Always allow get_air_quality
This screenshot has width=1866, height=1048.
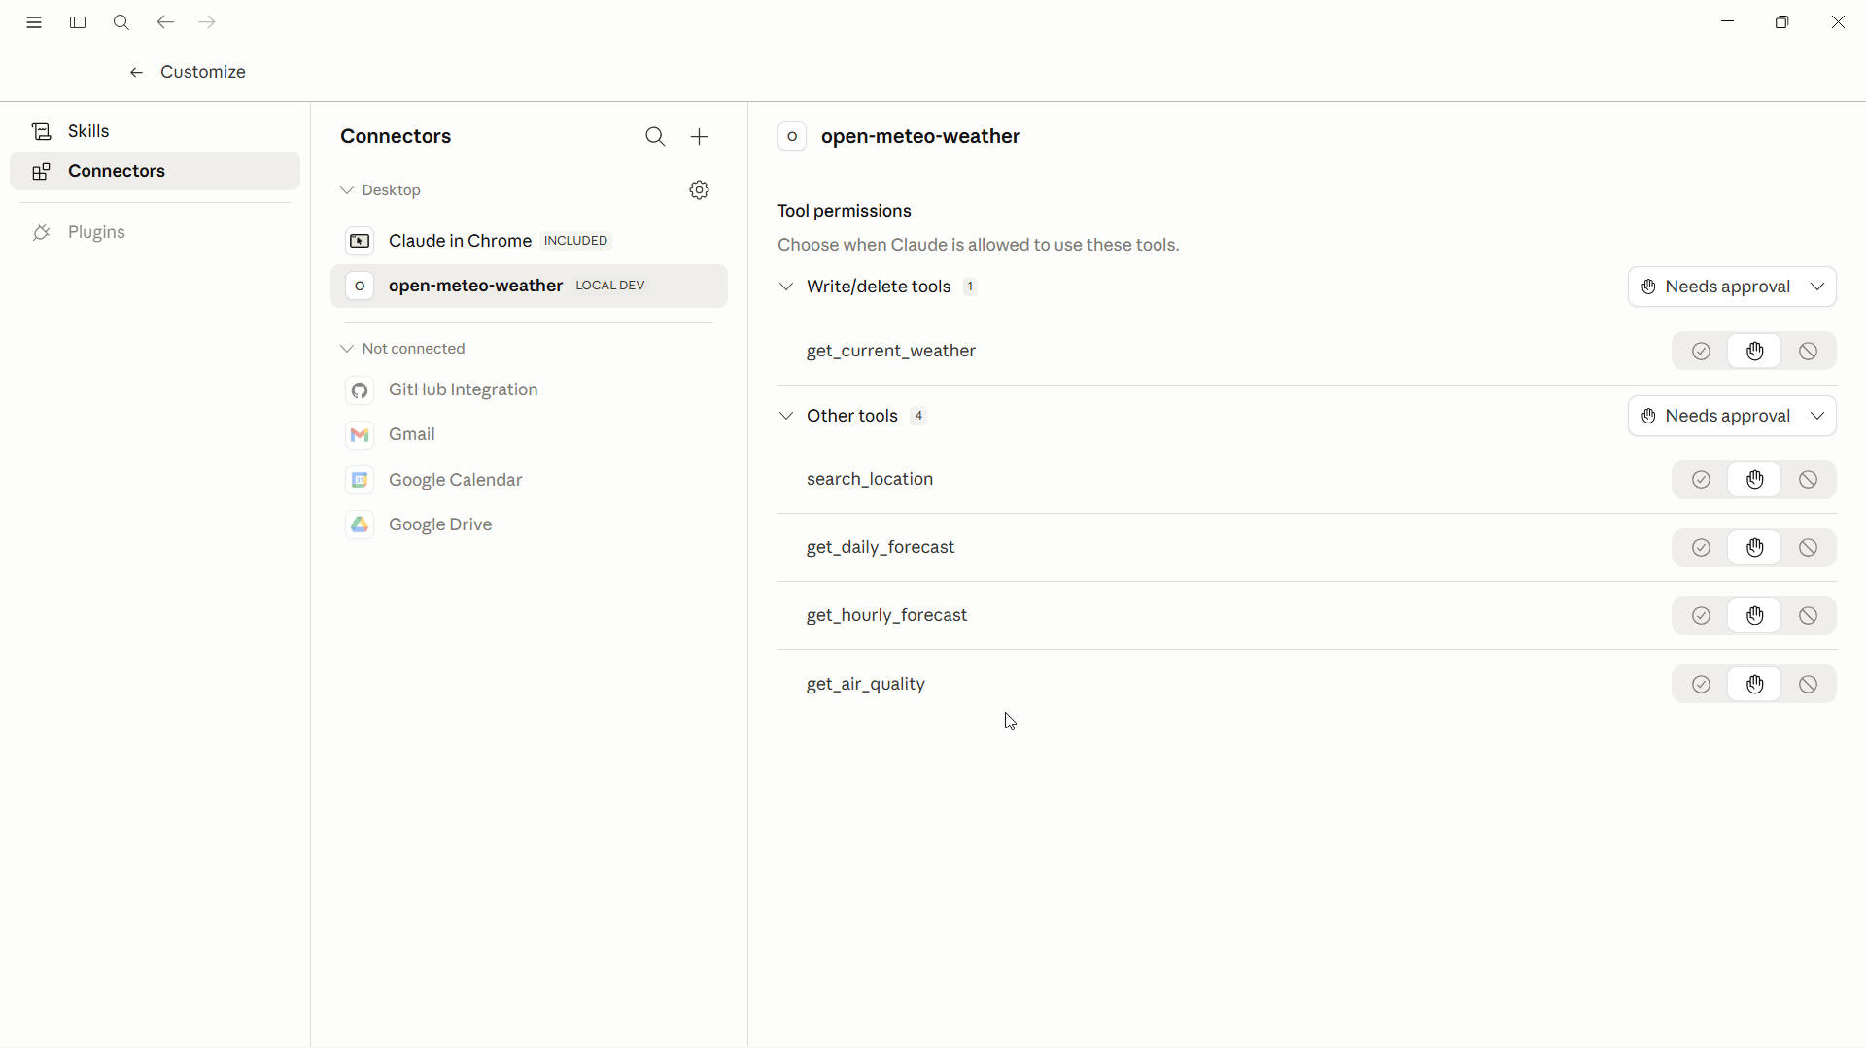[x=1701, y=685]
